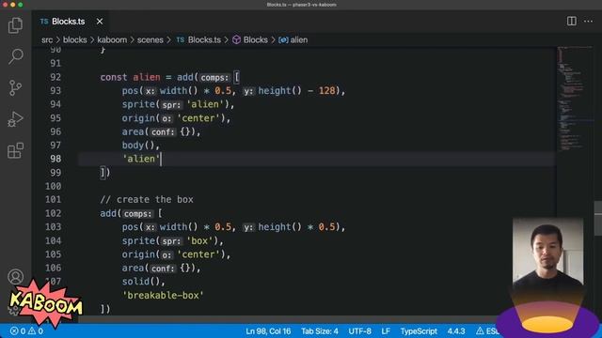
Task: Click the vertical editor scrollbar thumb
Action: click(x=598, y=218)
